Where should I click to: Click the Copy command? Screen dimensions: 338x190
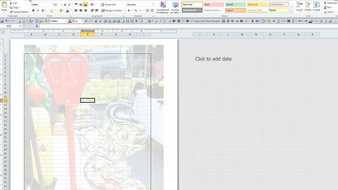point(15,7)
